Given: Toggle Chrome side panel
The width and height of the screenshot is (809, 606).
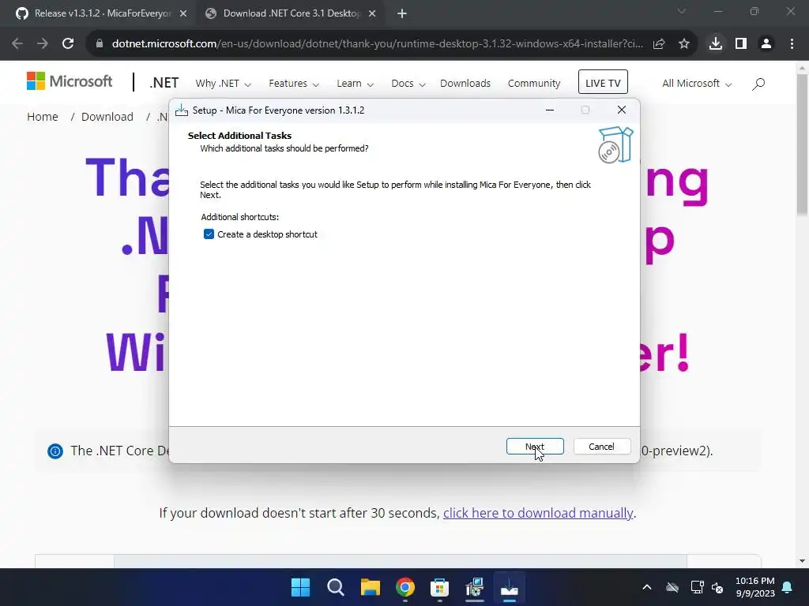Looking at the screenshot, I should point(741,44).
